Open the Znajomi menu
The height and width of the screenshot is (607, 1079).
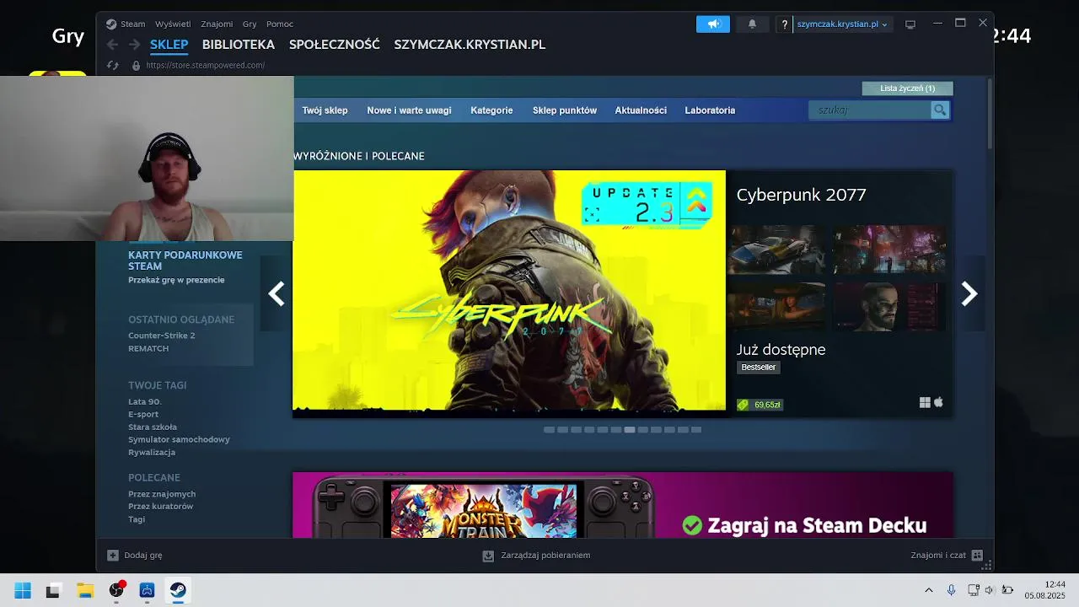tap(217, 24)
